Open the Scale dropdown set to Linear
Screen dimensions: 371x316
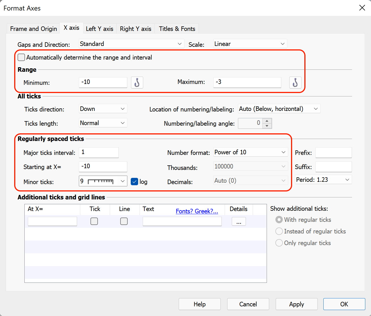tap(250, 44)
